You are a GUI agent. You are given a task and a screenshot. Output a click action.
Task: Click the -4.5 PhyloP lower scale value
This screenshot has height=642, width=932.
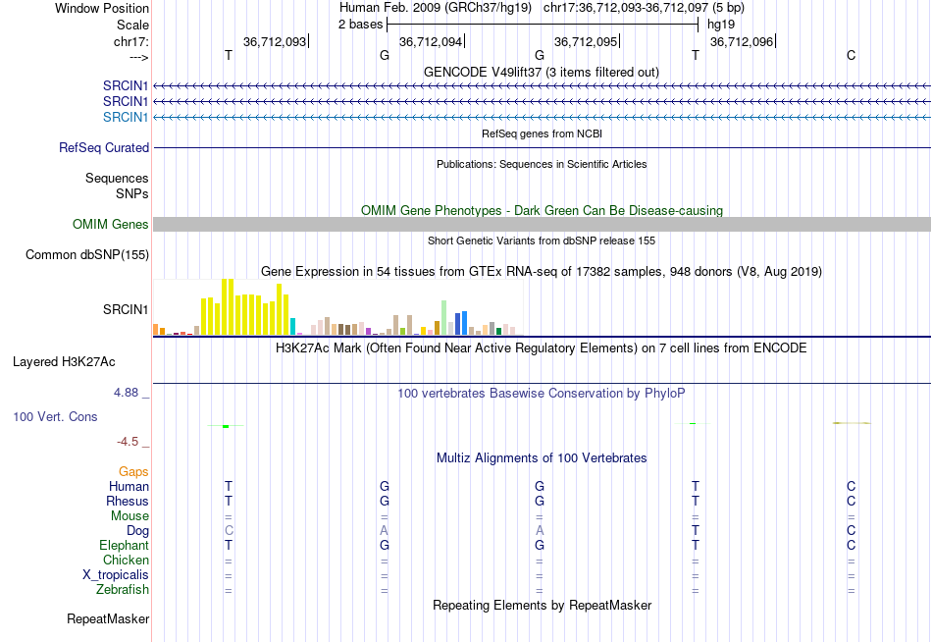[x=128, y=442]
